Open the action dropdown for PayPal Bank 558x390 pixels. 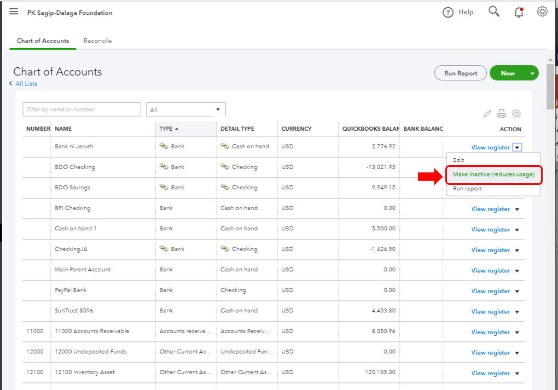coord(517,292)
